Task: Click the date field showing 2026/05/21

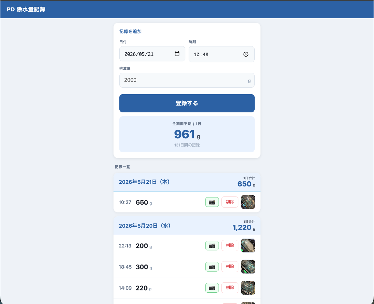Action: point(152,54)
